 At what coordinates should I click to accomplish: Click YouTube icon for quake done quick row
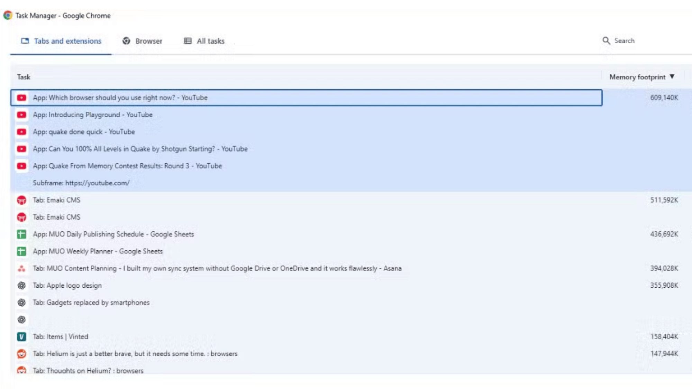[x=21, y=132]
